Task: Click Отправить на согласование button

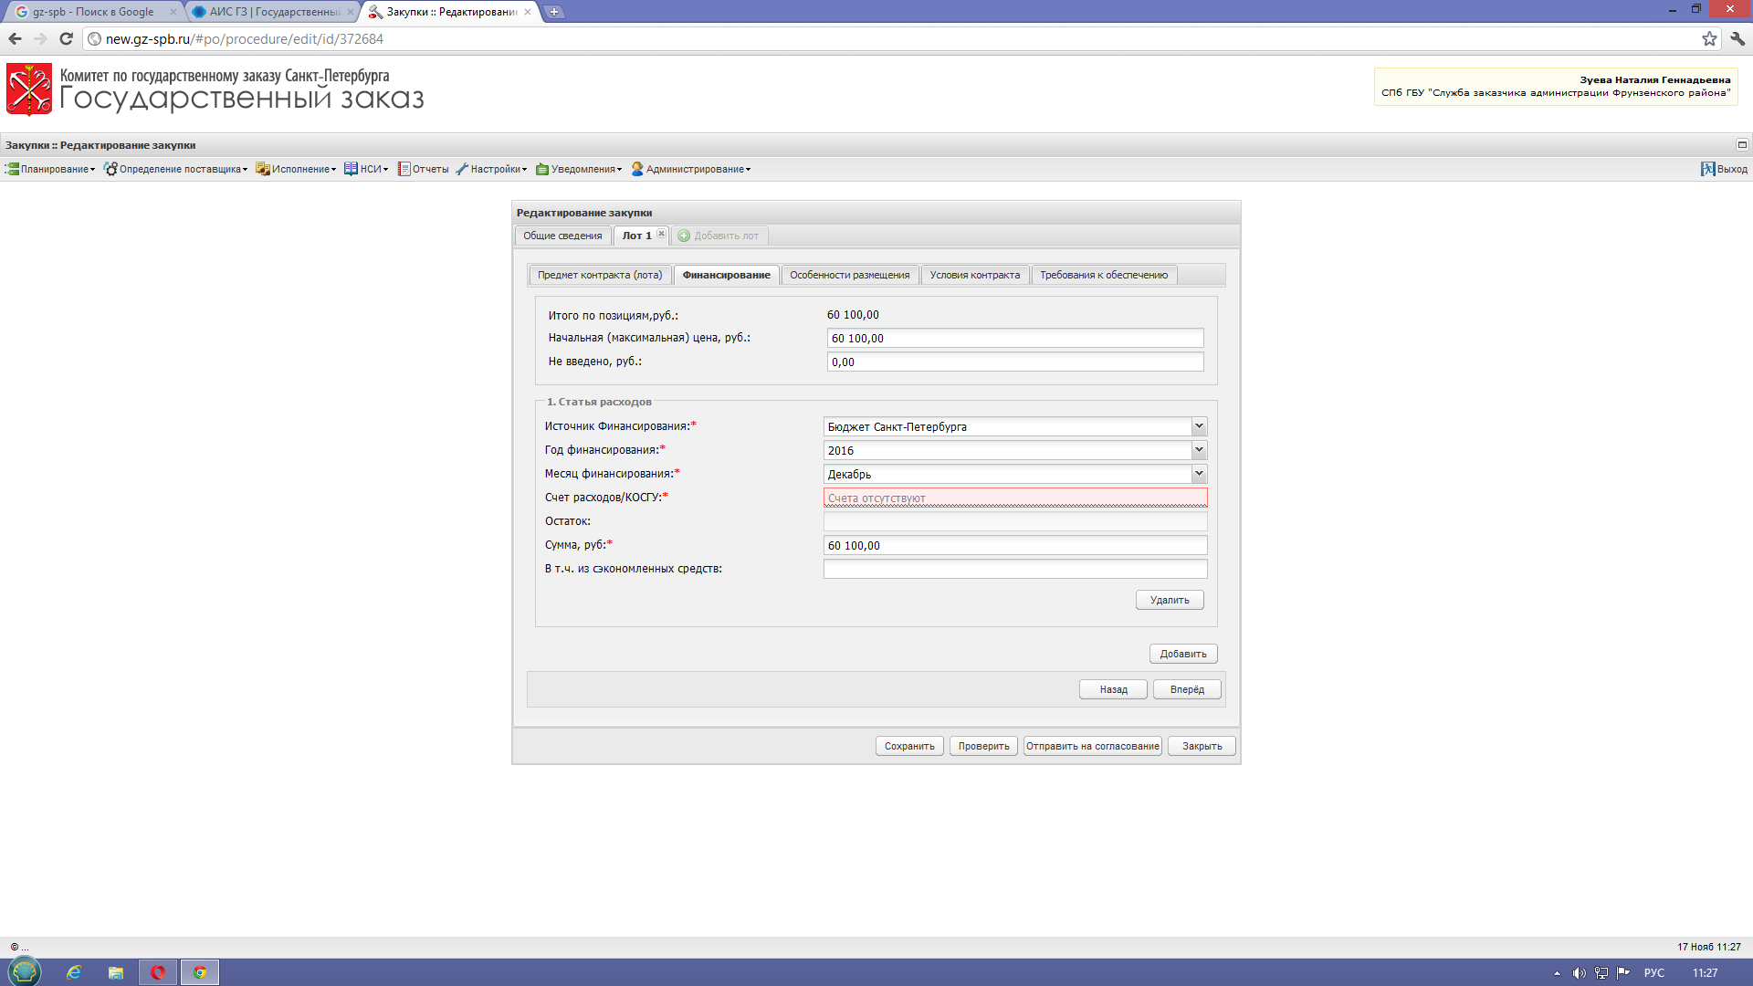Action: click(x=1092, y=746)
